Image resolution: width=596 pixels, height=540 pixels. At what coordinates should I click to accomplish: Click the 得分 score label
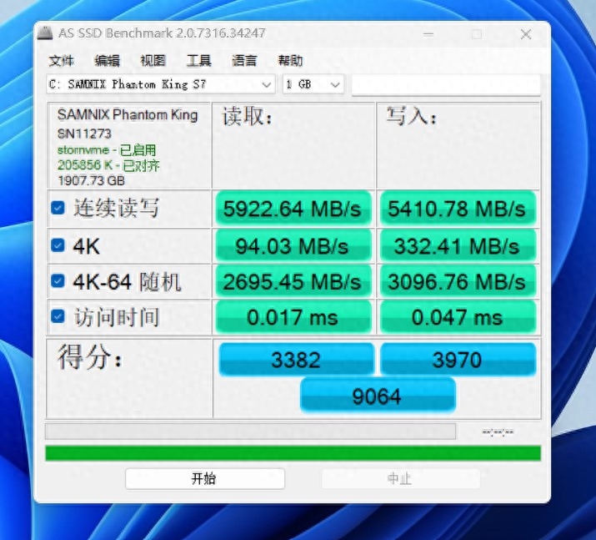(x=91, y=357)
